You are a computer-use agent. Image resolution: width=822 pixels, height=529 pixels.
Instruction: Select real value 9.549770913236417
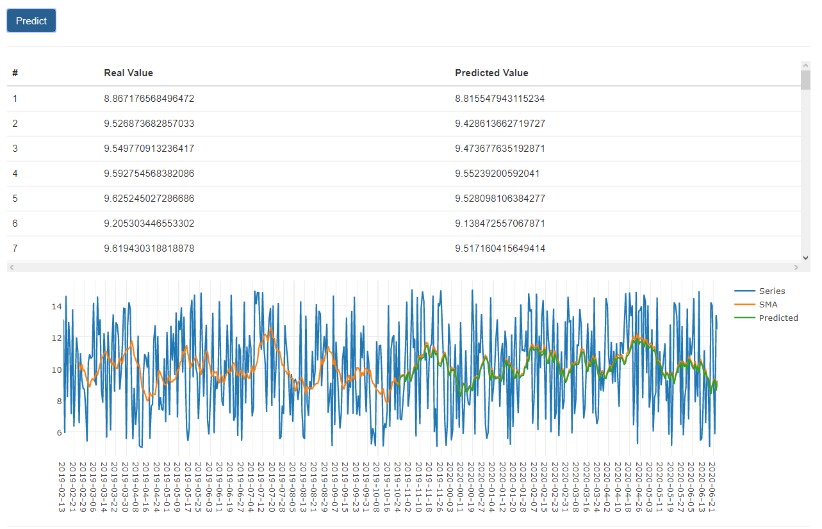click(149, 149)
